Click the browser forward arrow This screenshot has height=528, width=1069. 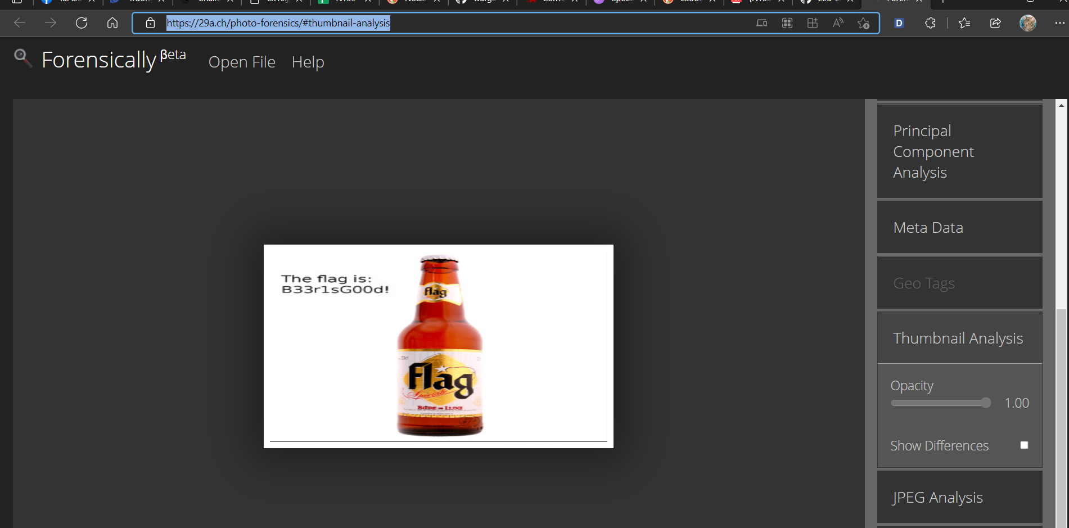click(51, 23)
